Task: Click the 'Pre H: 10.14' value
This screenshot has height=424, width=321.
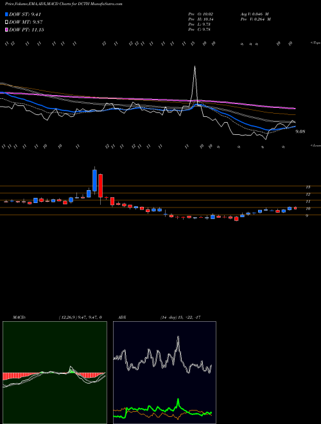Action: [200, 19]
